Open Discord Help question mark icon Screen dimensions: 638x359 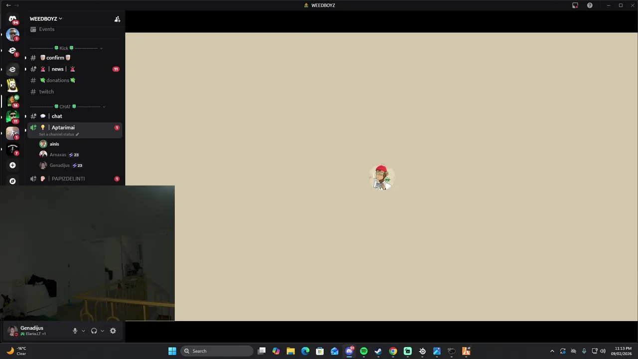coord(590,5)
